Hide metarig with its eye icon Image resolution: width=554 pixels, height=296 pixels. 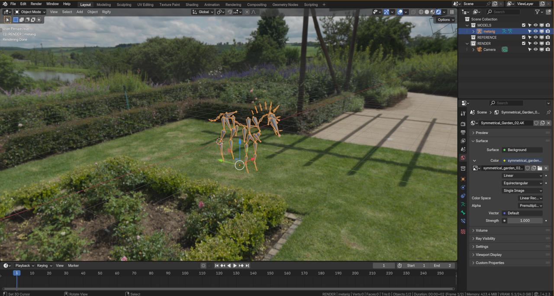tap(535, 31)
